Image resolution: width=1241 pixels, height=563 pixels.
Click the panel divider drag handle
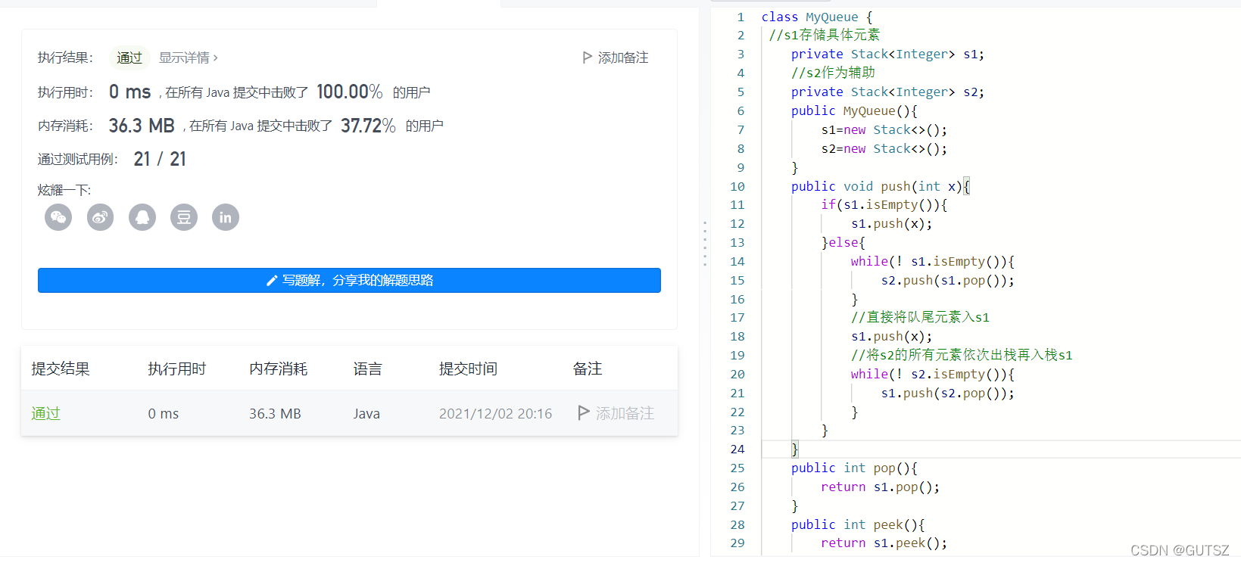click(x=705, y=243)
